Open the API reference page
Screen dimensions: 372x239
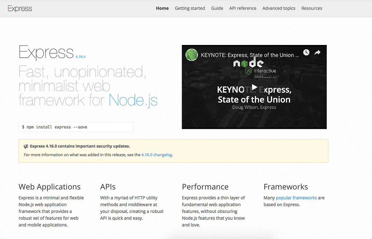coord(243,8)
